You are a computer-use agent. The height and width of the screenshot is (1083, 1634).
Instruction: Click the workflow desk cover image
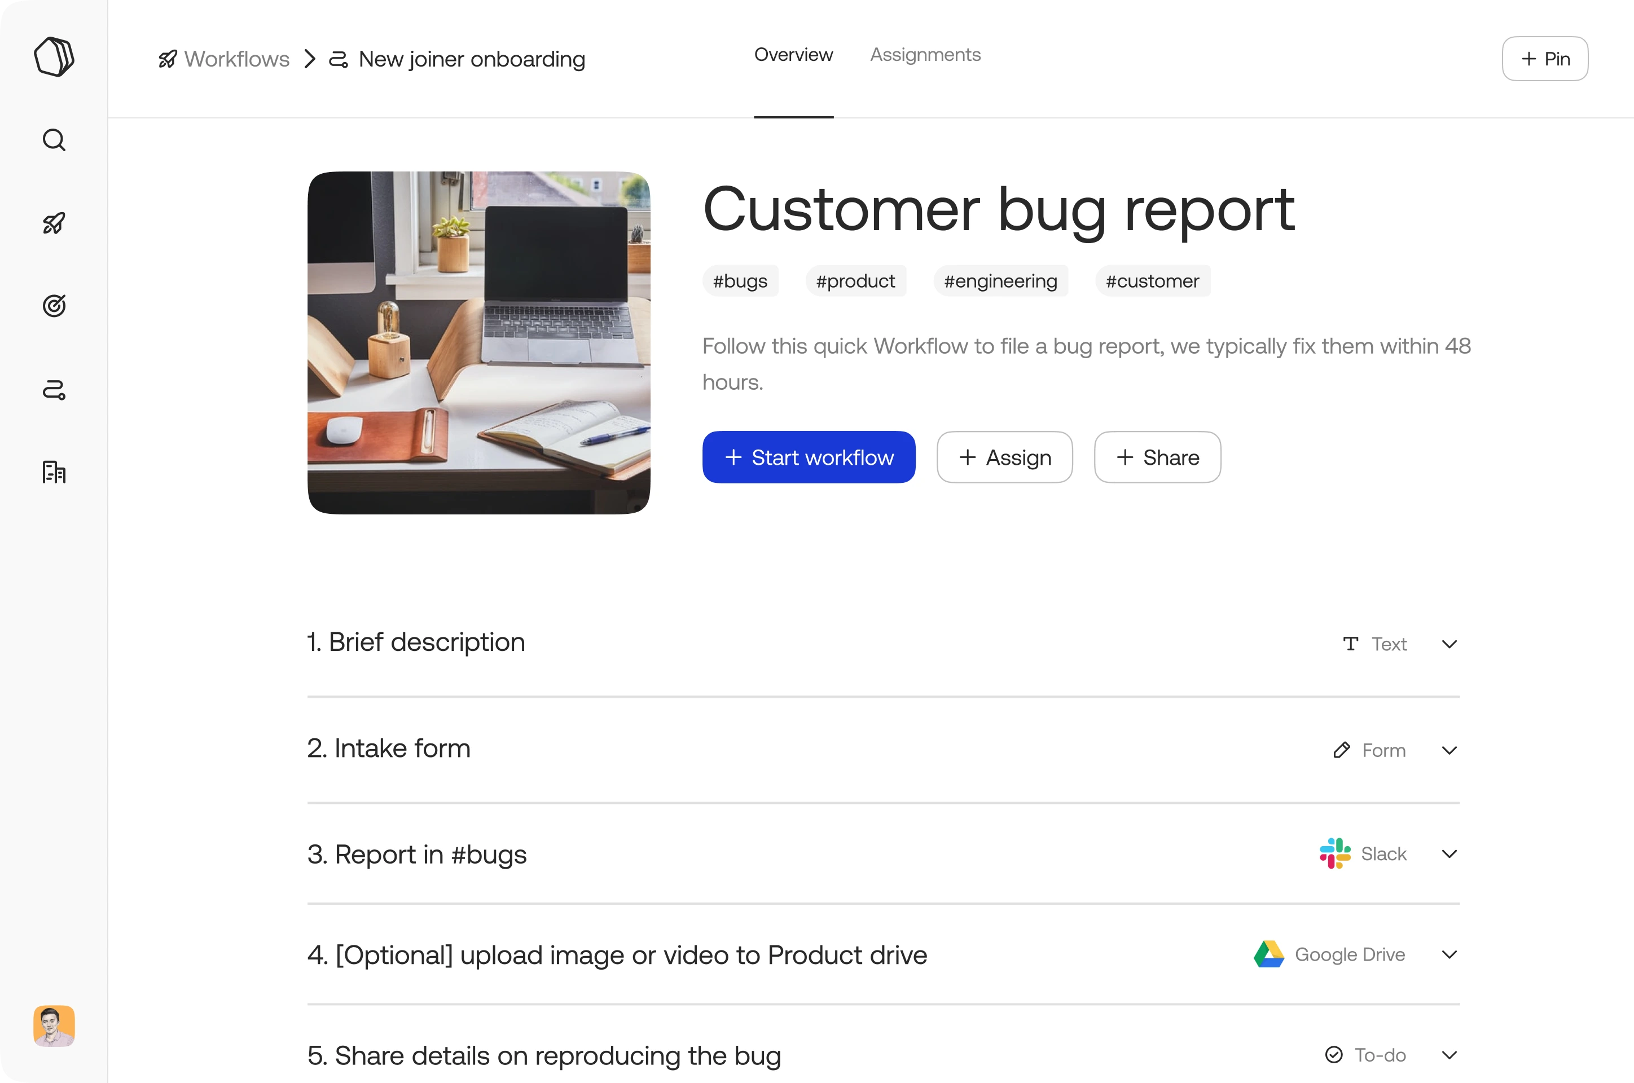(x=479, y=342)
